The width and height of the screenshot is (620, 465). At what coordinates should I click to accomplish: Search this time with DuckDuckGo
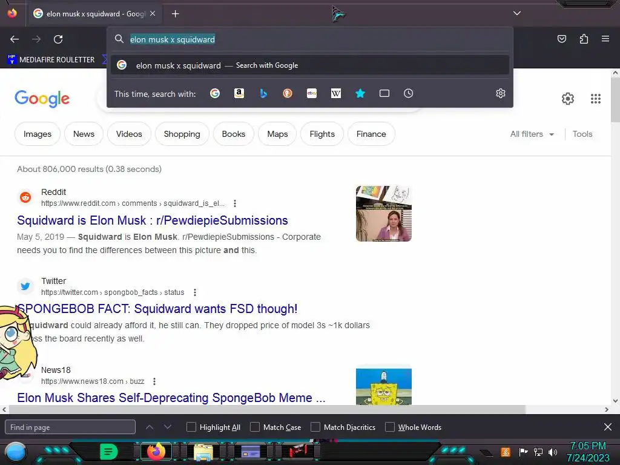(288, 93)
